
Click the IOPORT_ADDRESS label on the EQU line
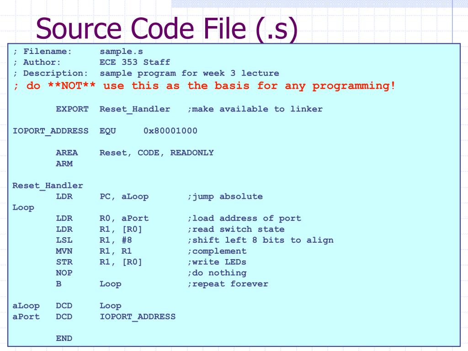pos(50,131)
